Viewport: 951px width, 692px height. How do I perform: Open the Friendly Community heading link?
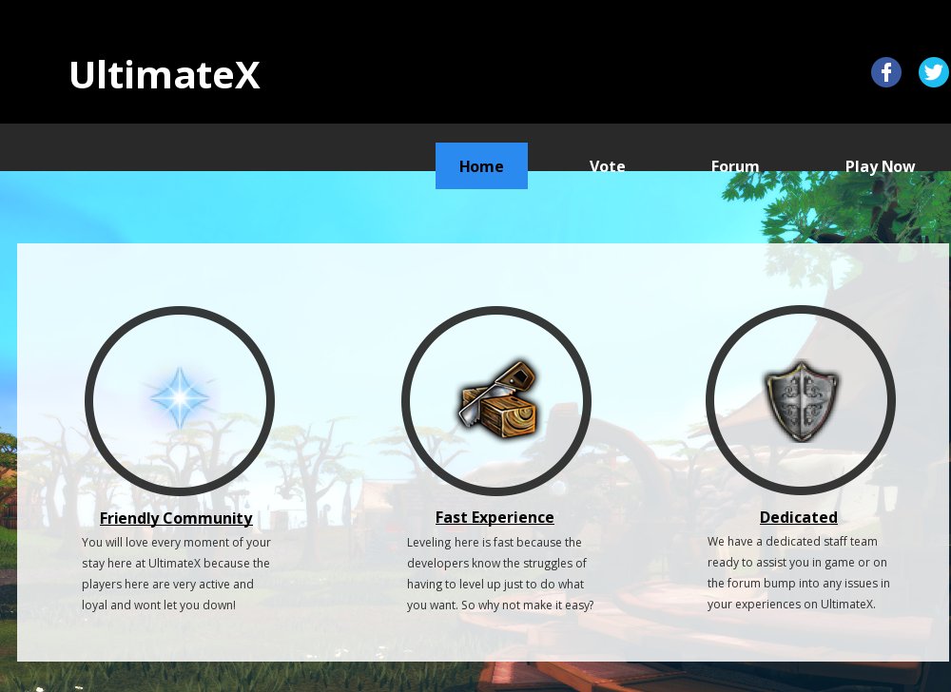(176, 518)
